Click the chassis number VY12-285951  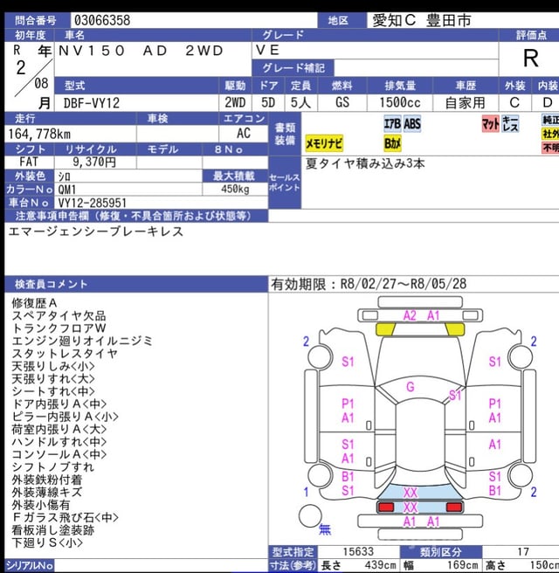(98, 202)
